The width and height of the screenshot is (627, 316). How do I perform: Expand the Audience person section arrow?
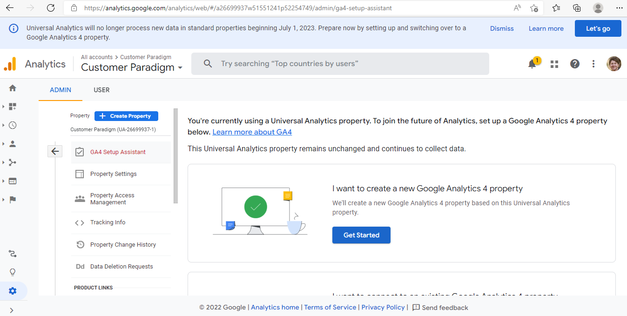point(4,144)
